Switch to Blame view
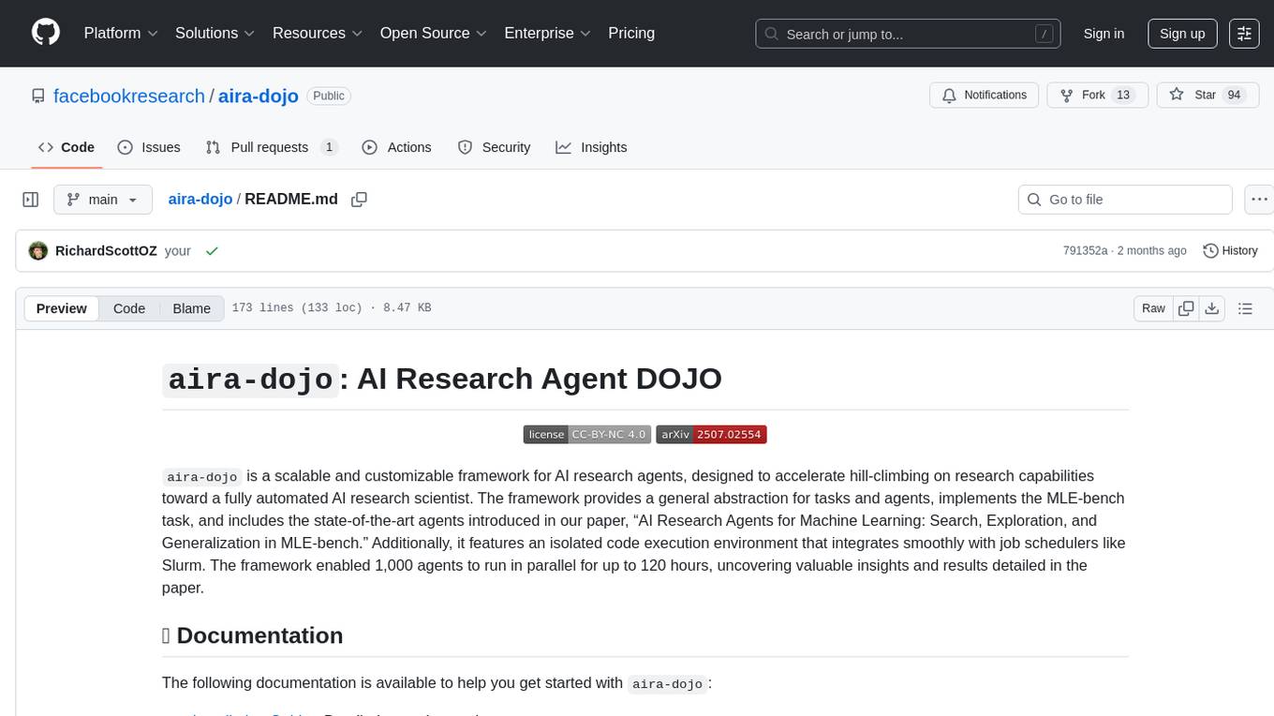This screenshot has width=1274, height=716. (x=192, y=308)
